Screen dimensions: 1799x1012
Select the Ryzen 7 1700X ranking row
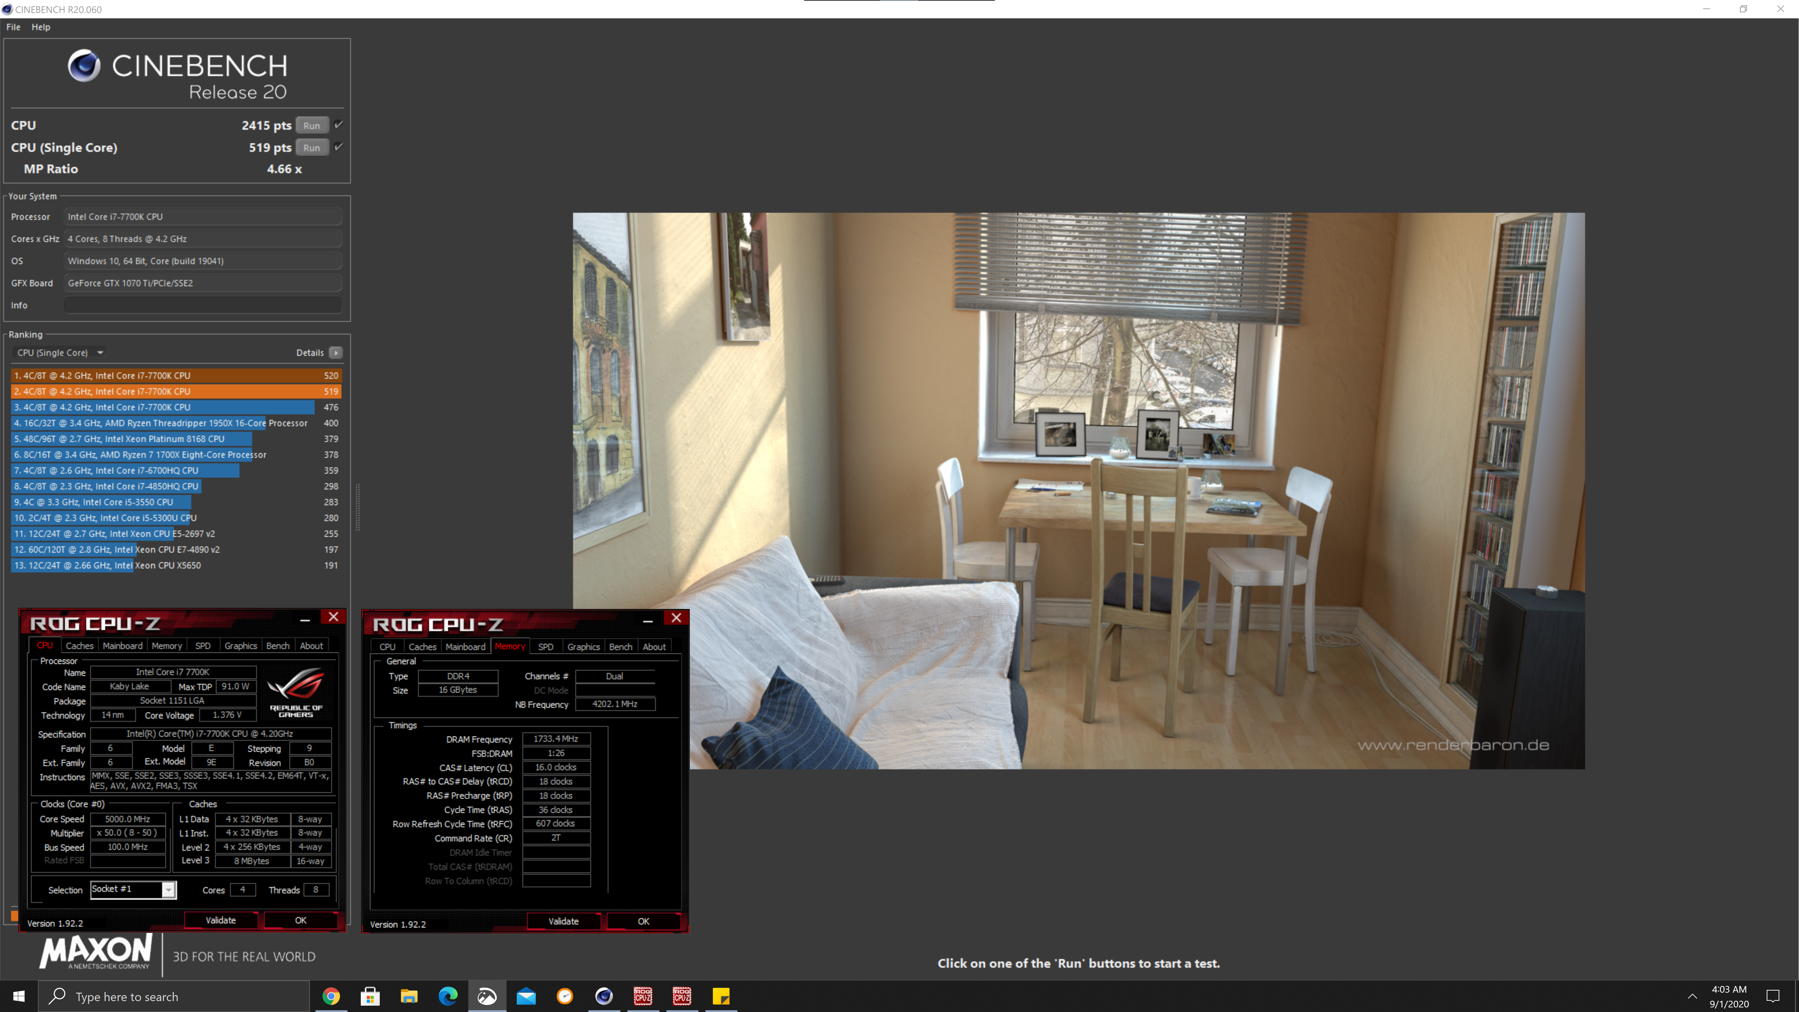(x=176, y=455)
